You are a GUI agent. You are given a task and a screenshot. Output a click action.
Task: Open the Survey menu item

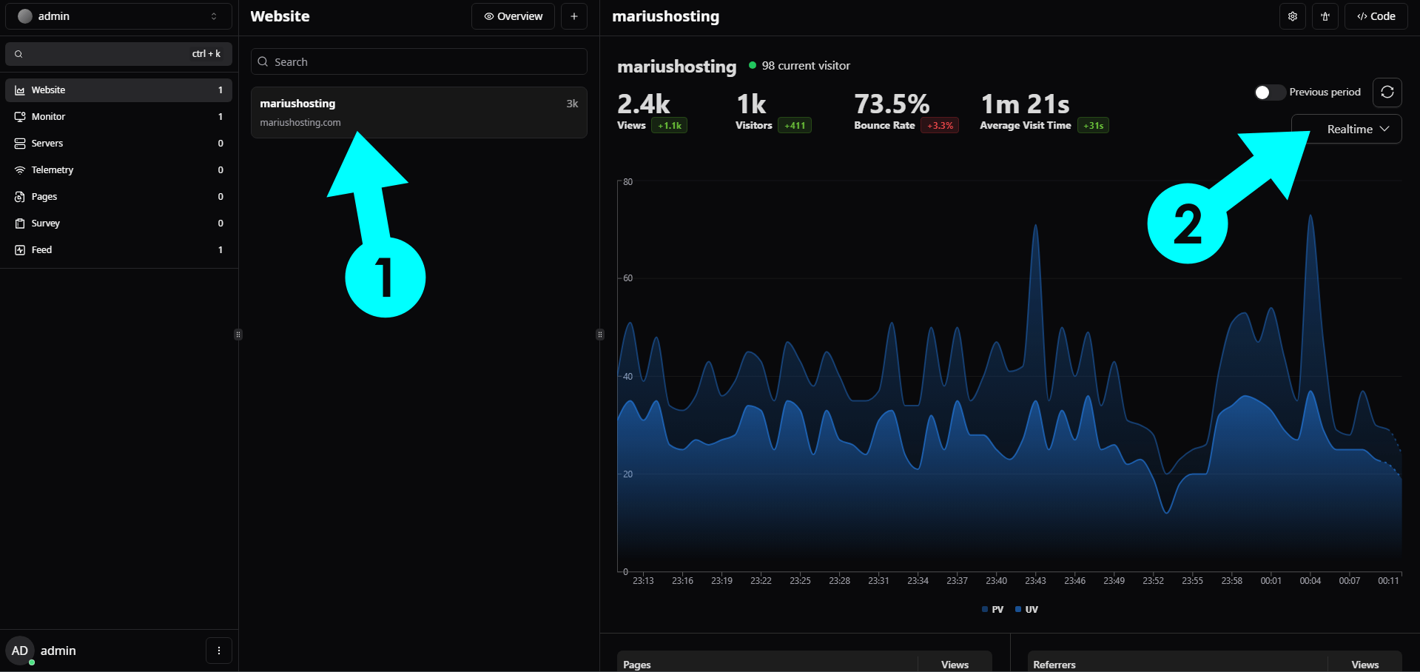click(x=118, y=224)
